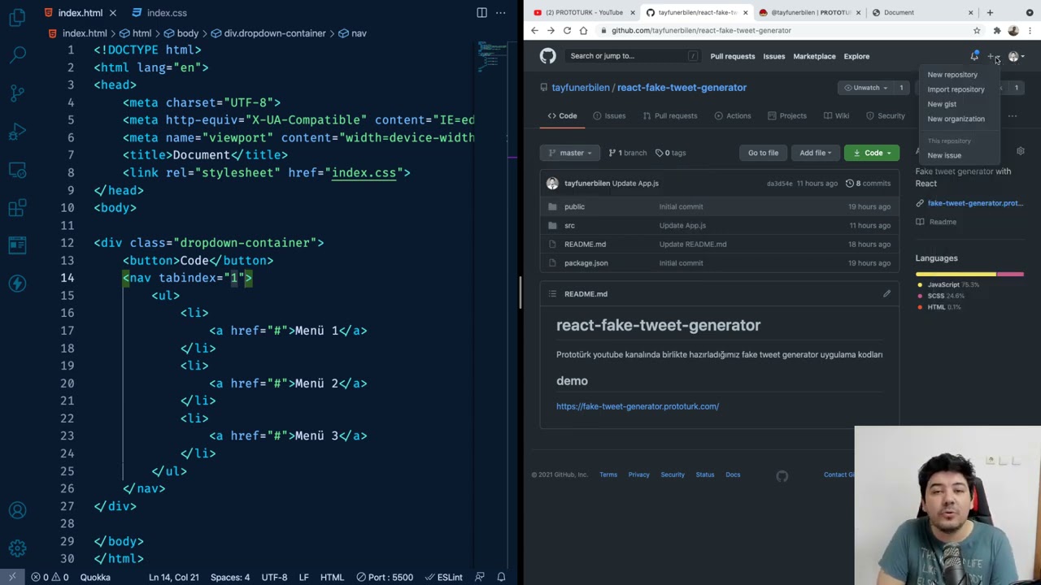Select New gist menu item
The height and width of the screenshot is (585, 1041).
[x=942, y=104]
